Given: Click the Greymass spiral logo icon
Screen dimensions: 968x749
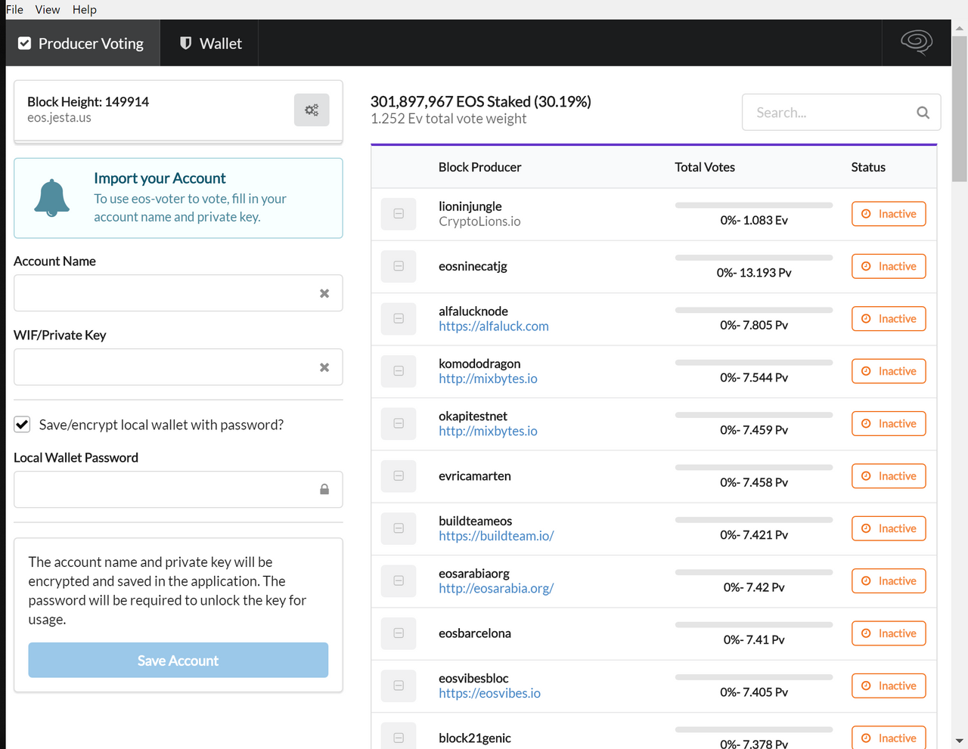Looking at the screenshot, I should click(x=916, y=42).
